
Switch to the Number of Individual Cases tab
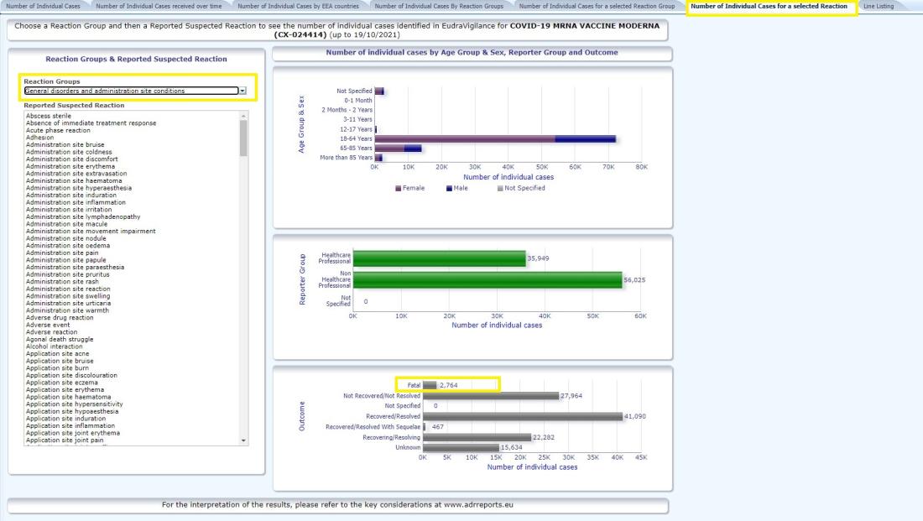tap(43, 6)
